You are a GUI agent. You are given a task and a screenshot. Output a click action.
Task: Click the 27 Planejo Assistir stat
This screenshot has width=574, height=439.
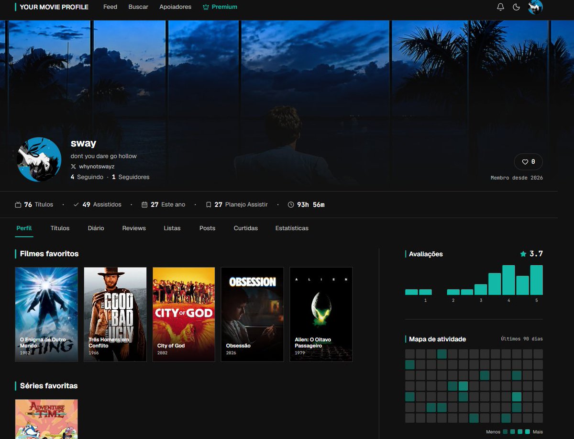pos(237,204)
